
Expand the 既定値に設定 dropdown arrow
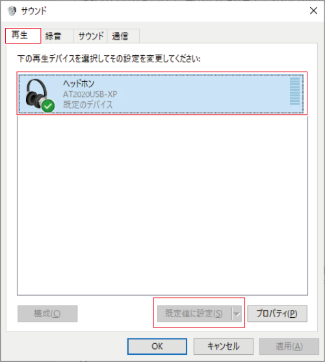[x=237, y=313]
